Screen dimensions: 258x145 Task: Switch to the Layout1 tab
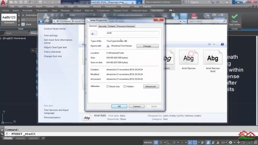coord(20,138)
